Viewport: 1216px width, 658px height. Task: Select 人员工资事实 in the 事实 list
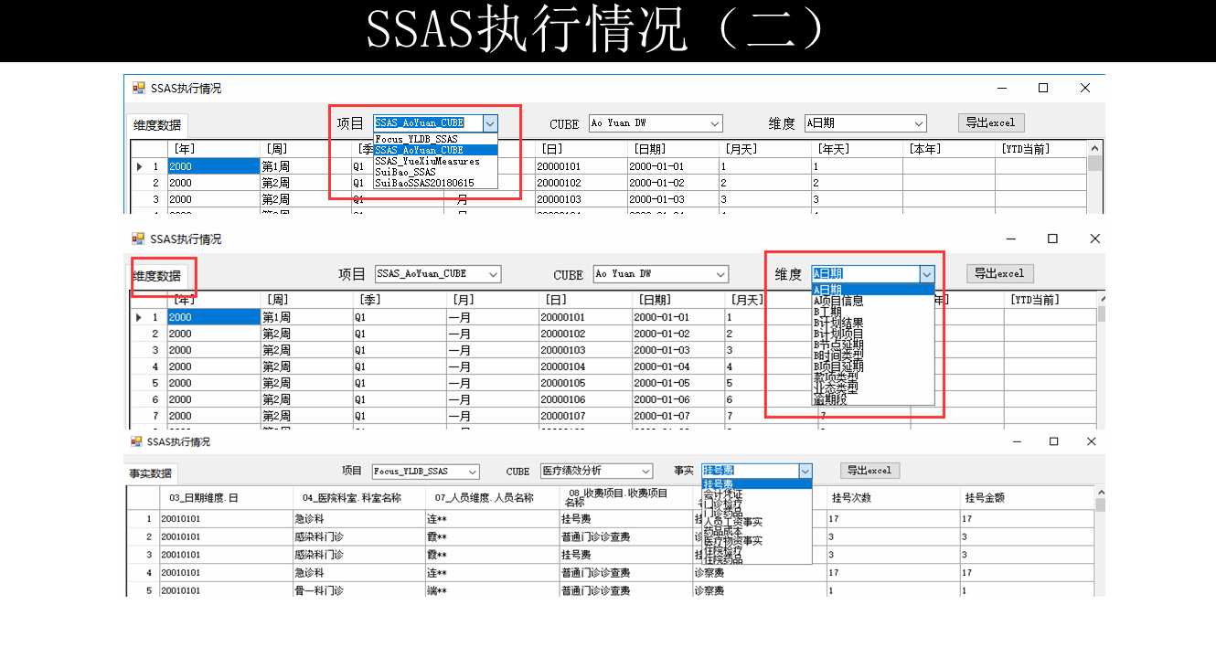pos(756,522)
